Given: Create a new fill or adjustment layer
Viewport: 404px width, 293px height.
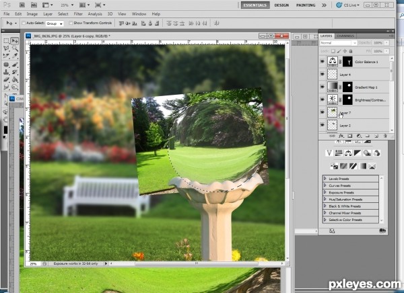Looking at the screenshot, I should [359, 136].
